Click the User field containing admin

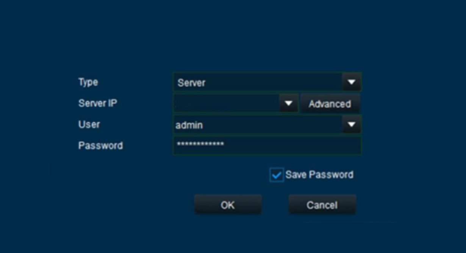pos(258,124)
